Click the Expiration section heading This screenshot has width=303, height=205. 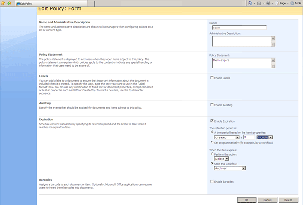(46, 119)
